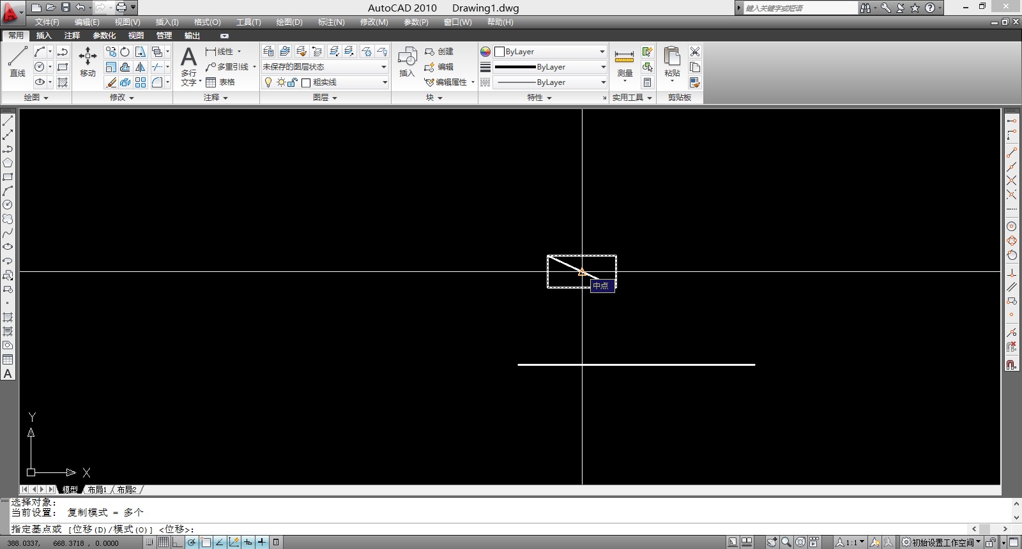Screen dimensions: 1022x549
Task: Click the Zoom magnifier icon in status bar
Action: [x=786, y=542]
